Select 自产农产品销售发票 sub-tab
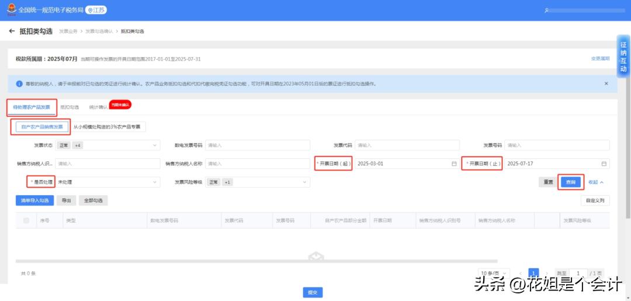This screenshot has width=631, height=301. 42,127
